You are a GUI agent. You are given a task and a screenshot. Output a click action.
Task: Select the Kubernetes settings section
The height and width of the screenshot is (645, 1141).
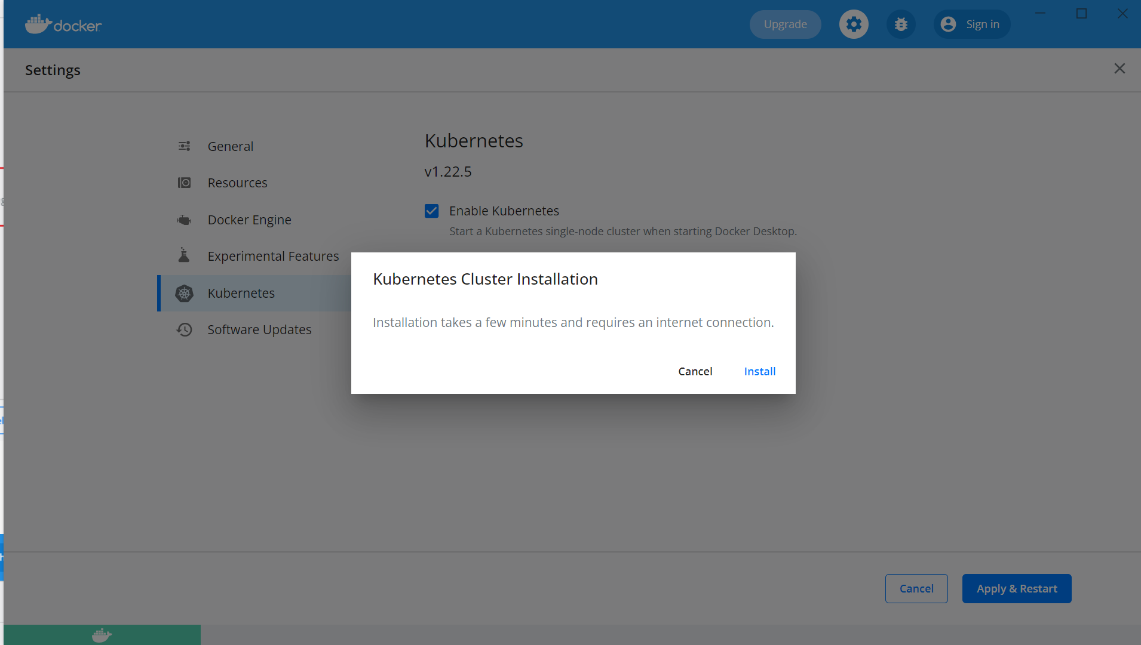(x=254, y=293)
